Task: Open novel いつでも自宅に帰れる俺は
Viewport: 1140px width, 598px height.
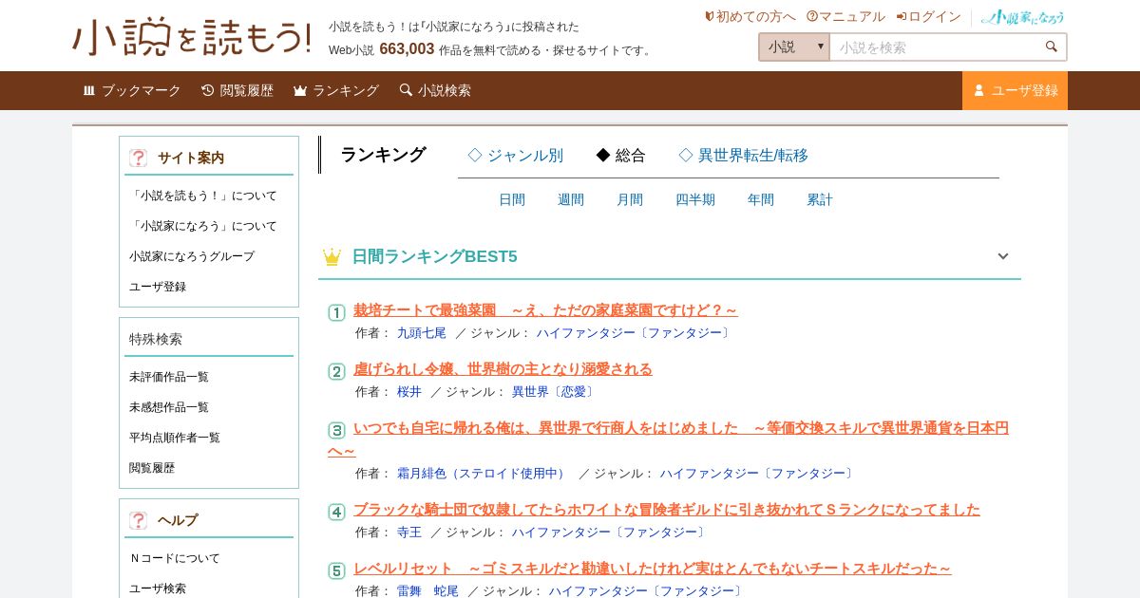Action: [x=668, y=439]
